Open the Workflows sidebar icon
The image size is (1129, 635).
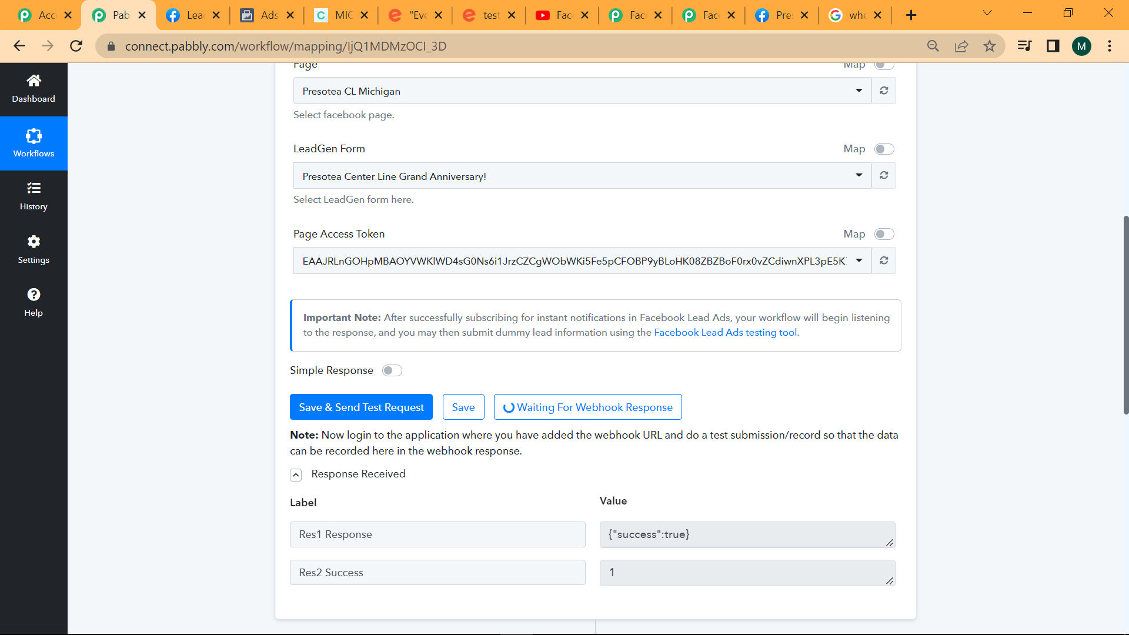[34, 136]
